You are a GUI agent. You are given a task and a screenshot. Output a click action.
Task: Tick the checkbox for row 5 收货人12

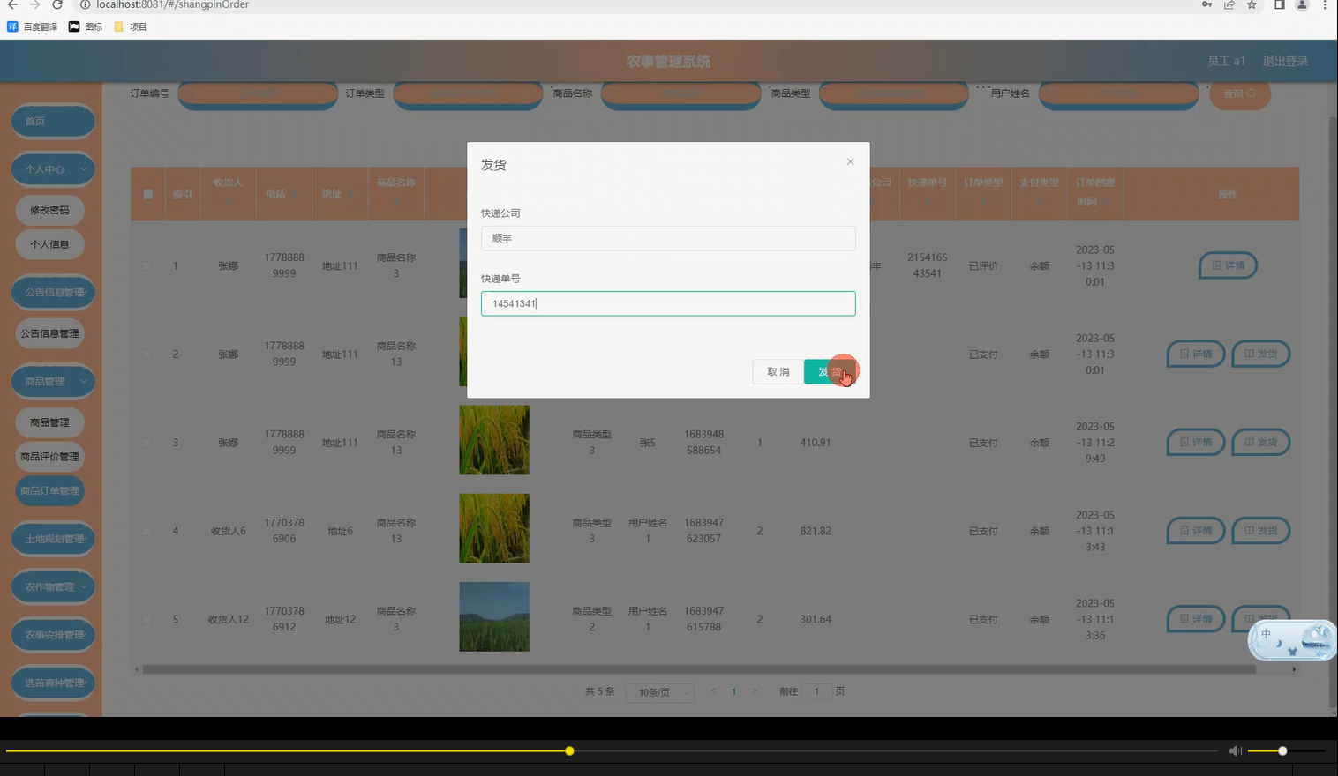(147, 619)
